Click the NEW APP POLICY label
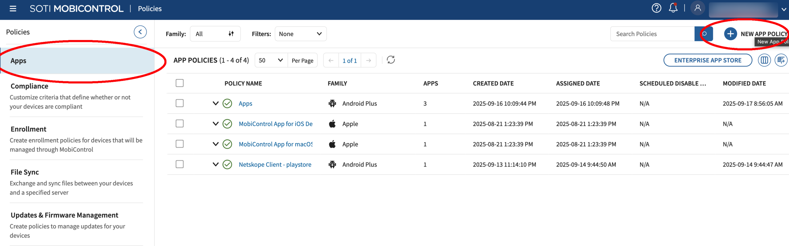 (x=764, y=34)
